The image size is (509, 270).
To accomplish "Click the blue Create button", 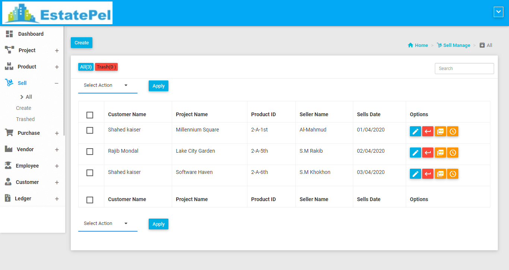I will [x=82, y=43].
